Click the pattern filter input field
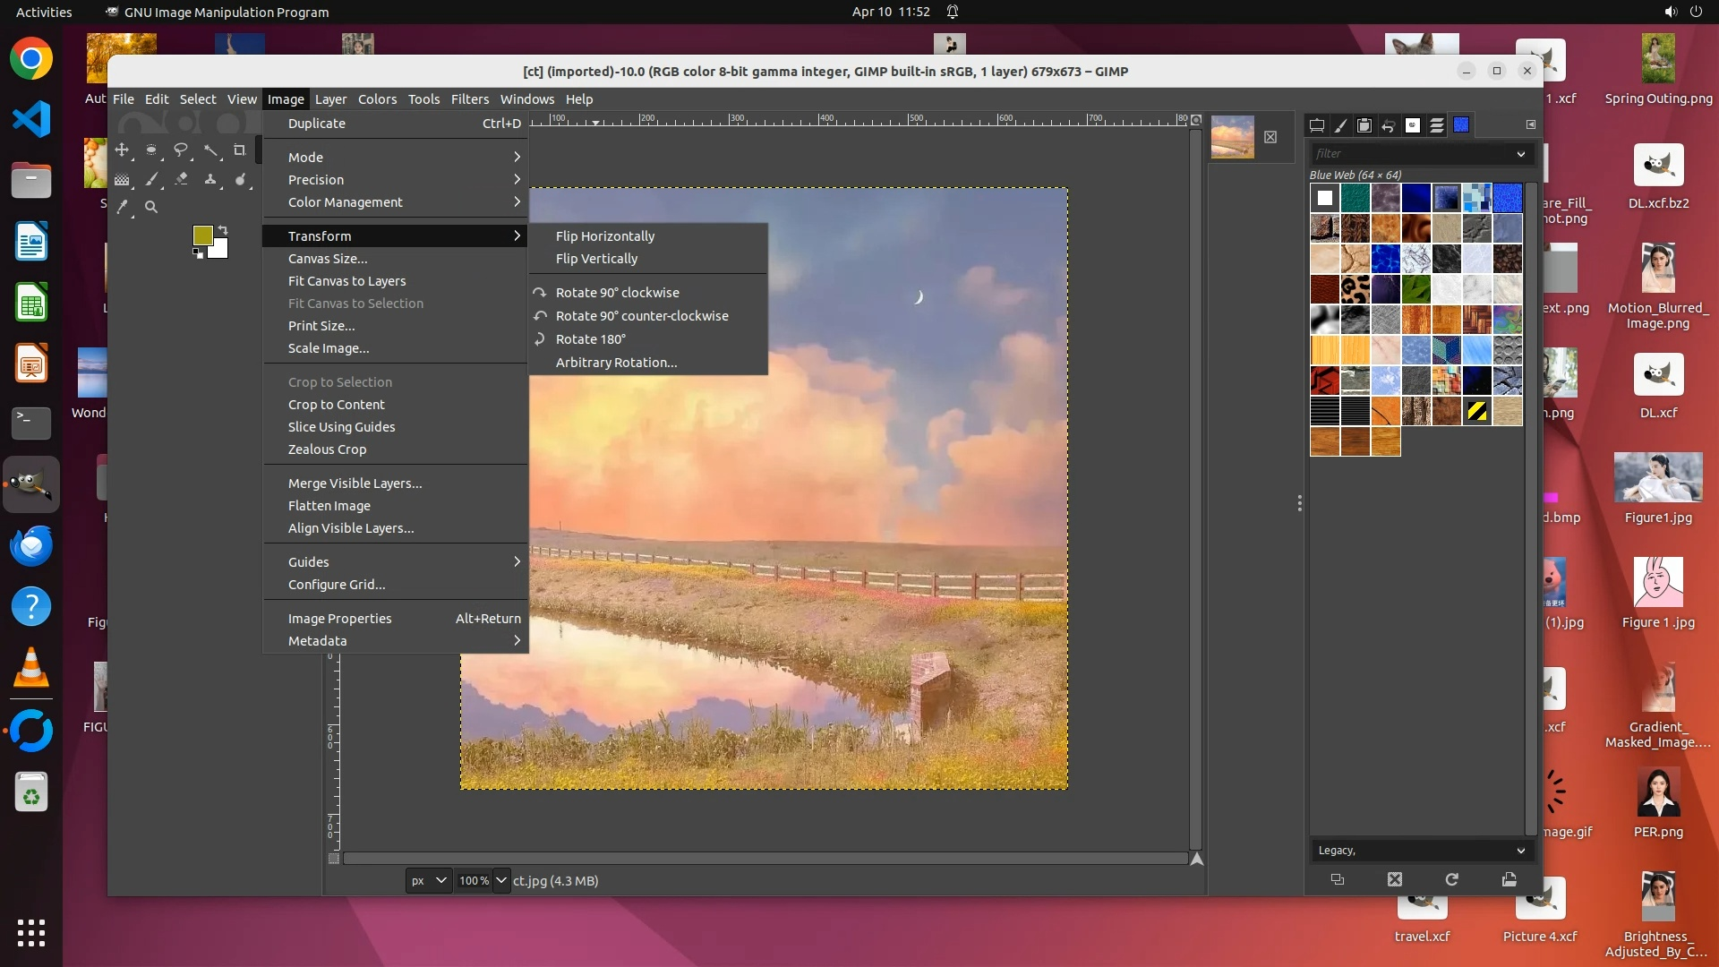 coord(1412,154)
